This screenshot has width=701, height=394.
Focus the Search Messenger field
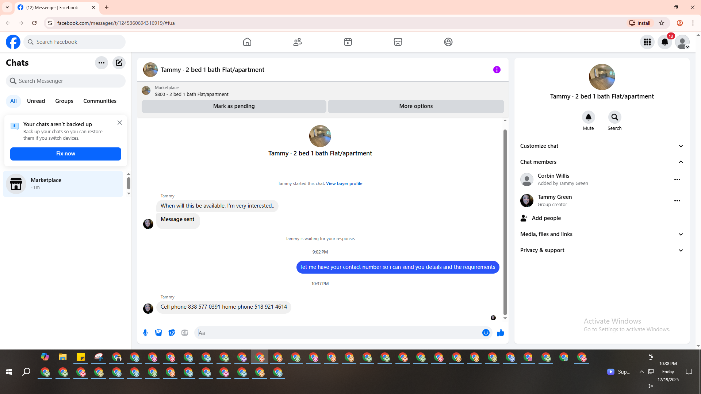[x=66, y=81]
